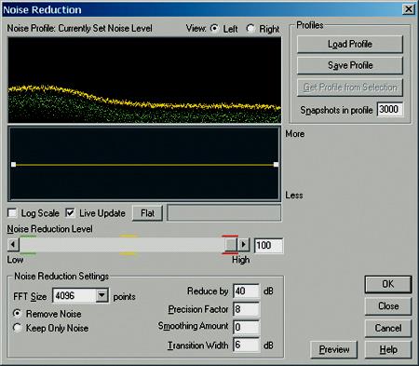This screenshot has height=366, width=419.
Task: Click the Snapshots in profile field
Action: coord(390,109)
